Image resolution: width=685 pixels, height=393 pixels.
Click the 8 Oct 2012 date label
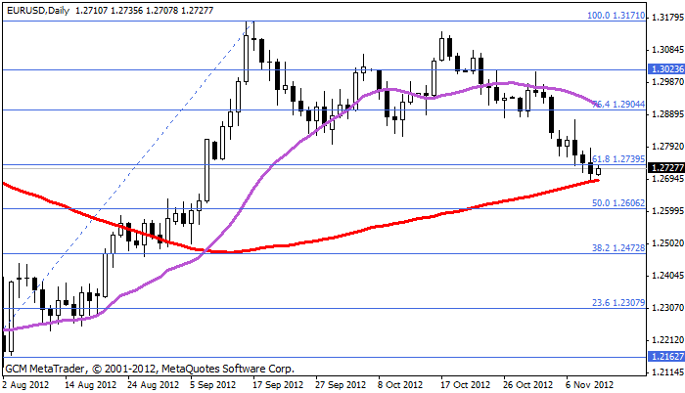[x=400, y=385]
